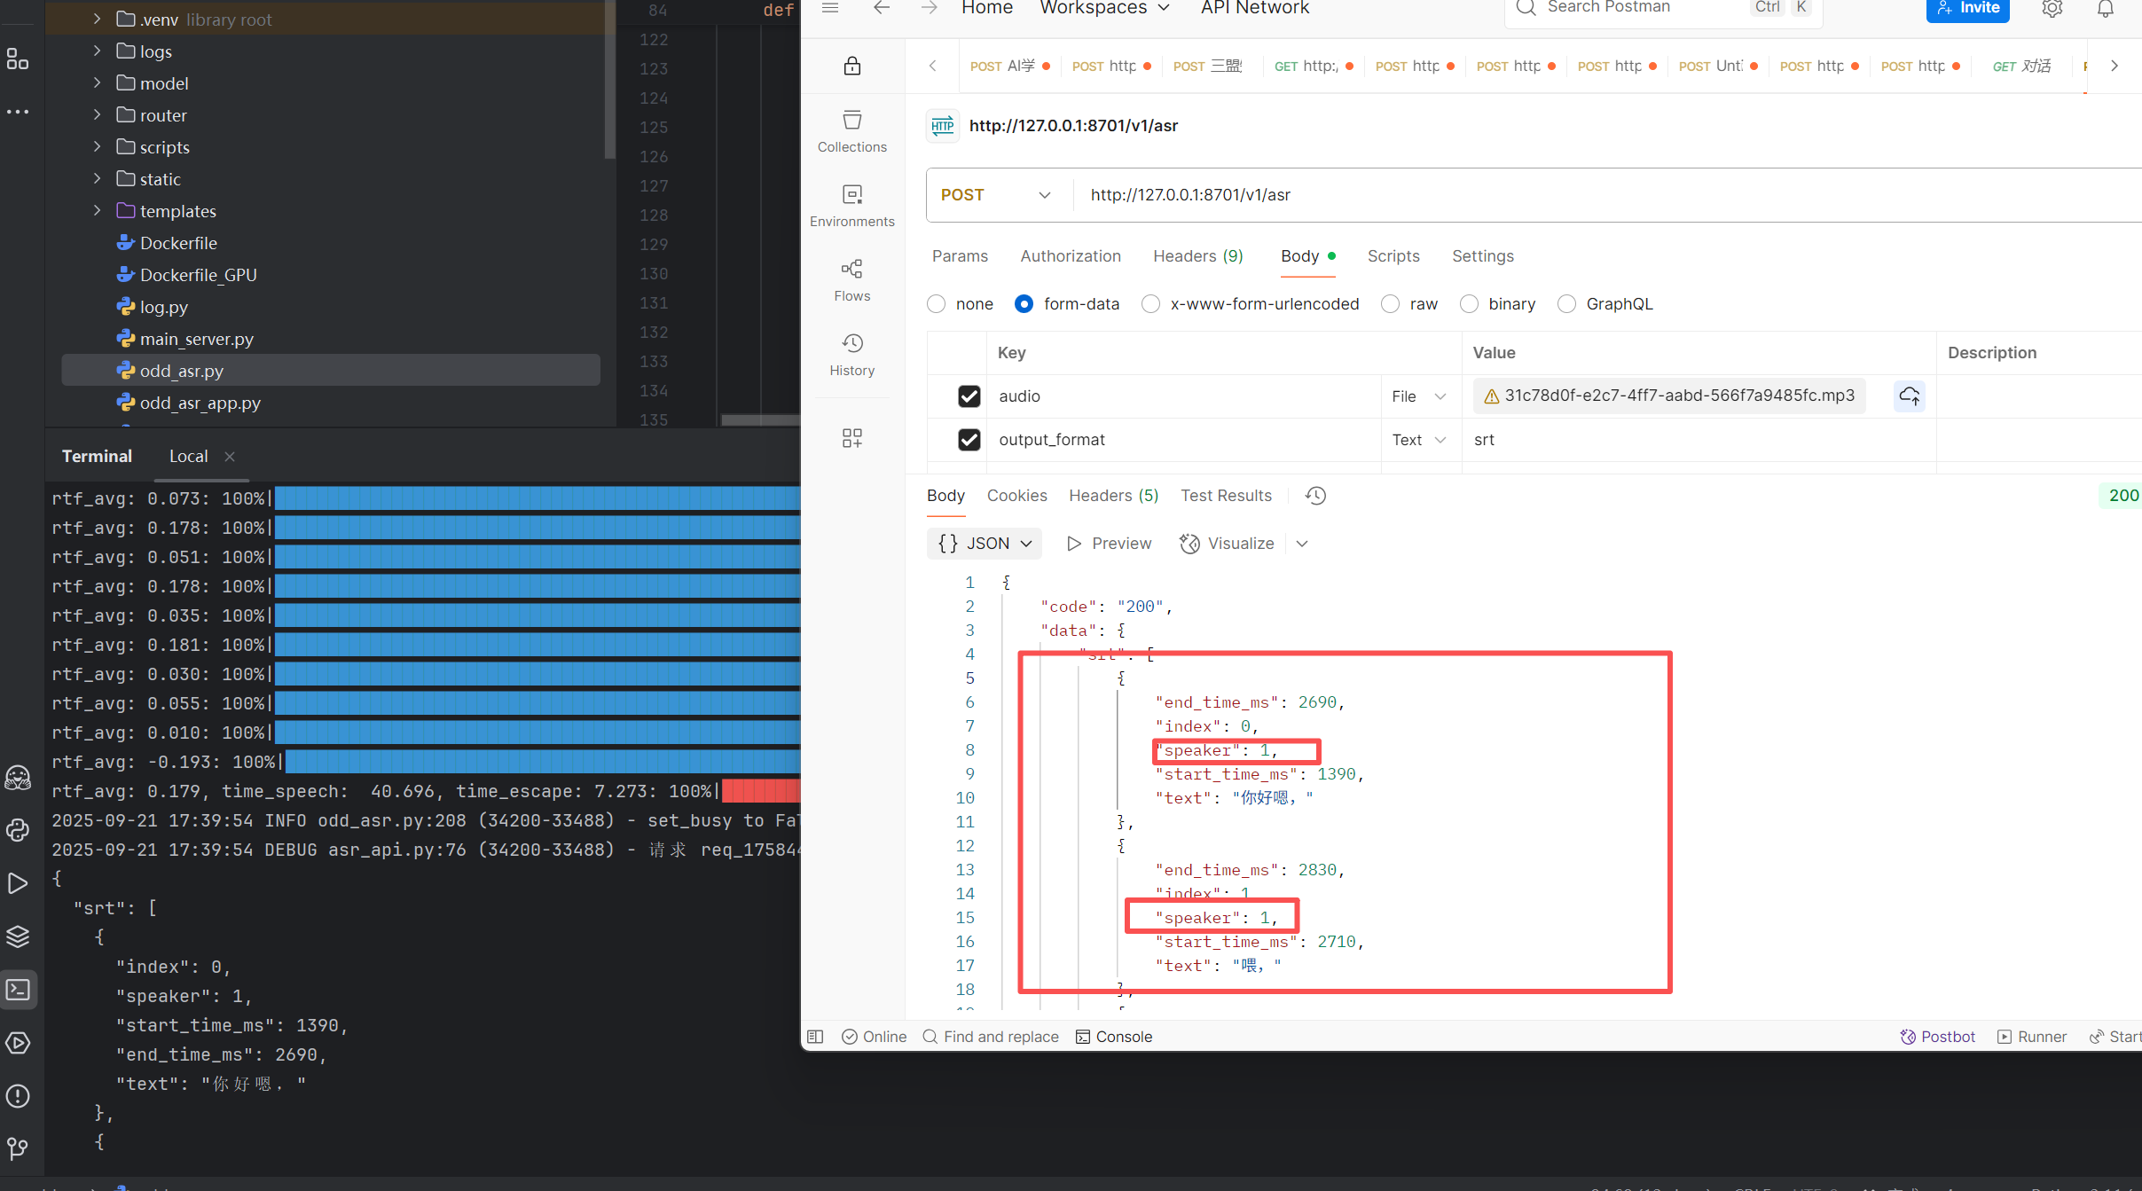Image resolution: width=2142 pixels, height=1191 pixels.
Task: Expand the templates folder in the project tree
Action: [x=98, y=211]
